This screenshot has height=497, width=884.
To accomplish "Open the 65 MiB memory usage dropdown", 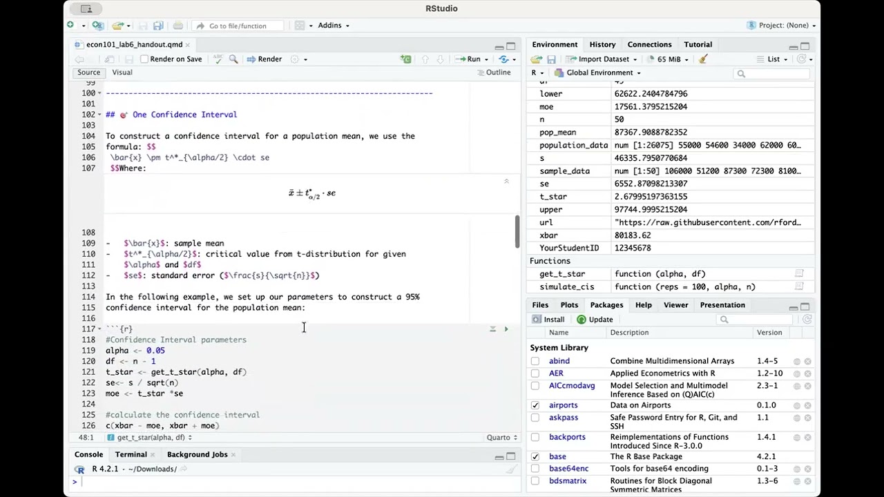I will click(668, 59).
